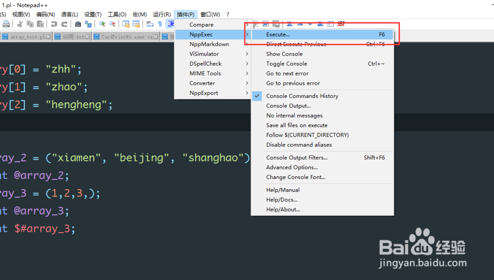Viewport: 494px width, 280px height.
Task: Click the Print toolbar icon
Action: tap(6, 24)
